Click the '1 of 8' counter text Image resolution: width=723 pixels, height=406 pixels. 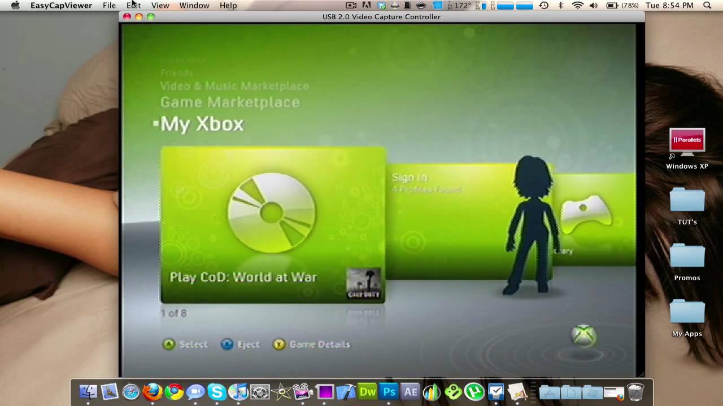tap(173, 313)
